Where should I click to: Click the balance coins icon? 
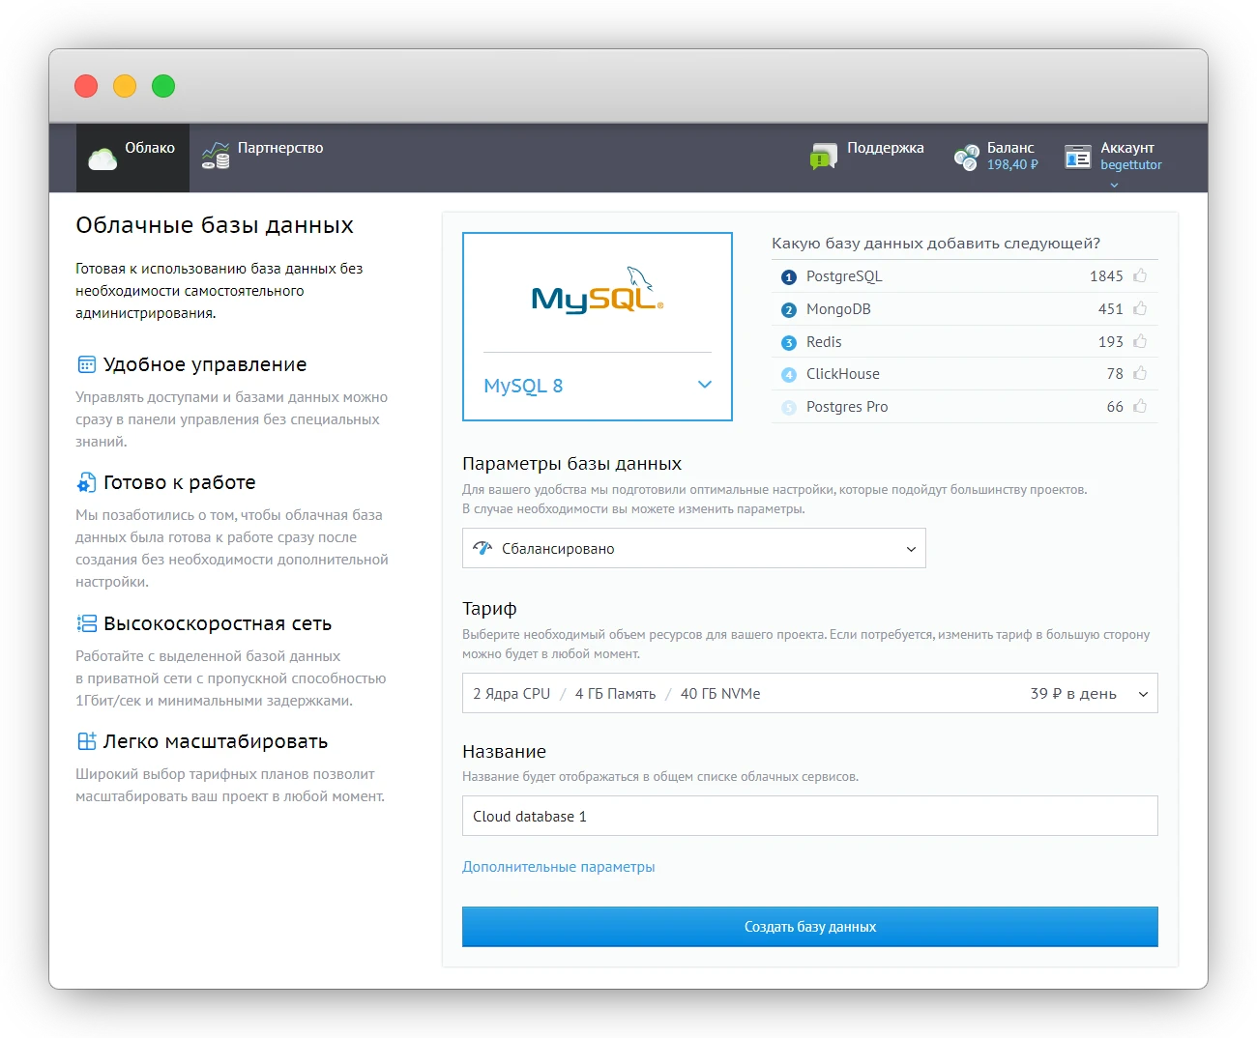[966, 158]
